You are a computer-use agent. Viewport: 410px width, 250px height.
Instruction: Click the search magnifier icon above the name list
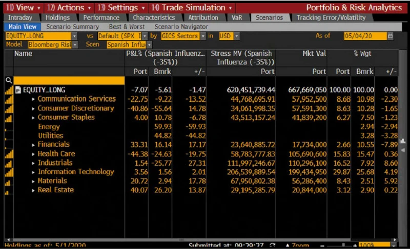coord(9,80)
